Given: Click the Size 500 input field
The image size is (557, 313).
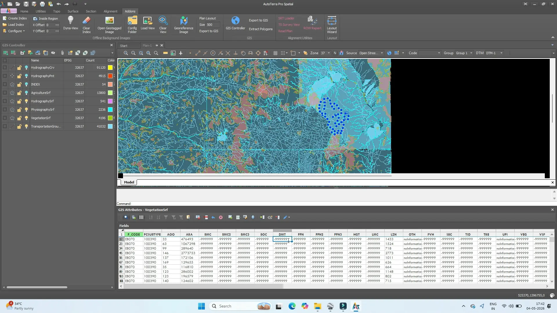Looking at the screenshot, I should click(213, 25).
